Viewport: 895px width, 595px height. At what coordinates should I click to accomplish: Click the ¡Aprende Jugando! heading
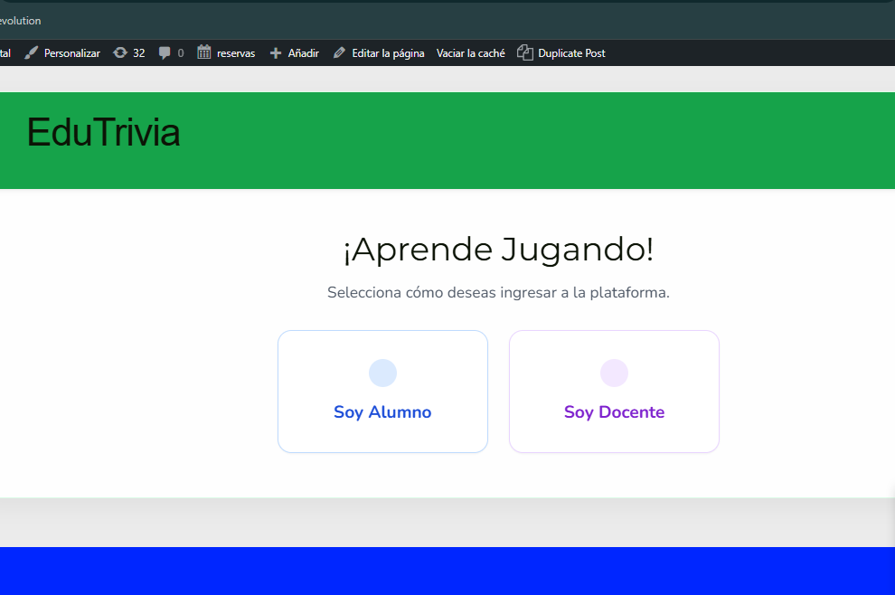coord(498,250)
